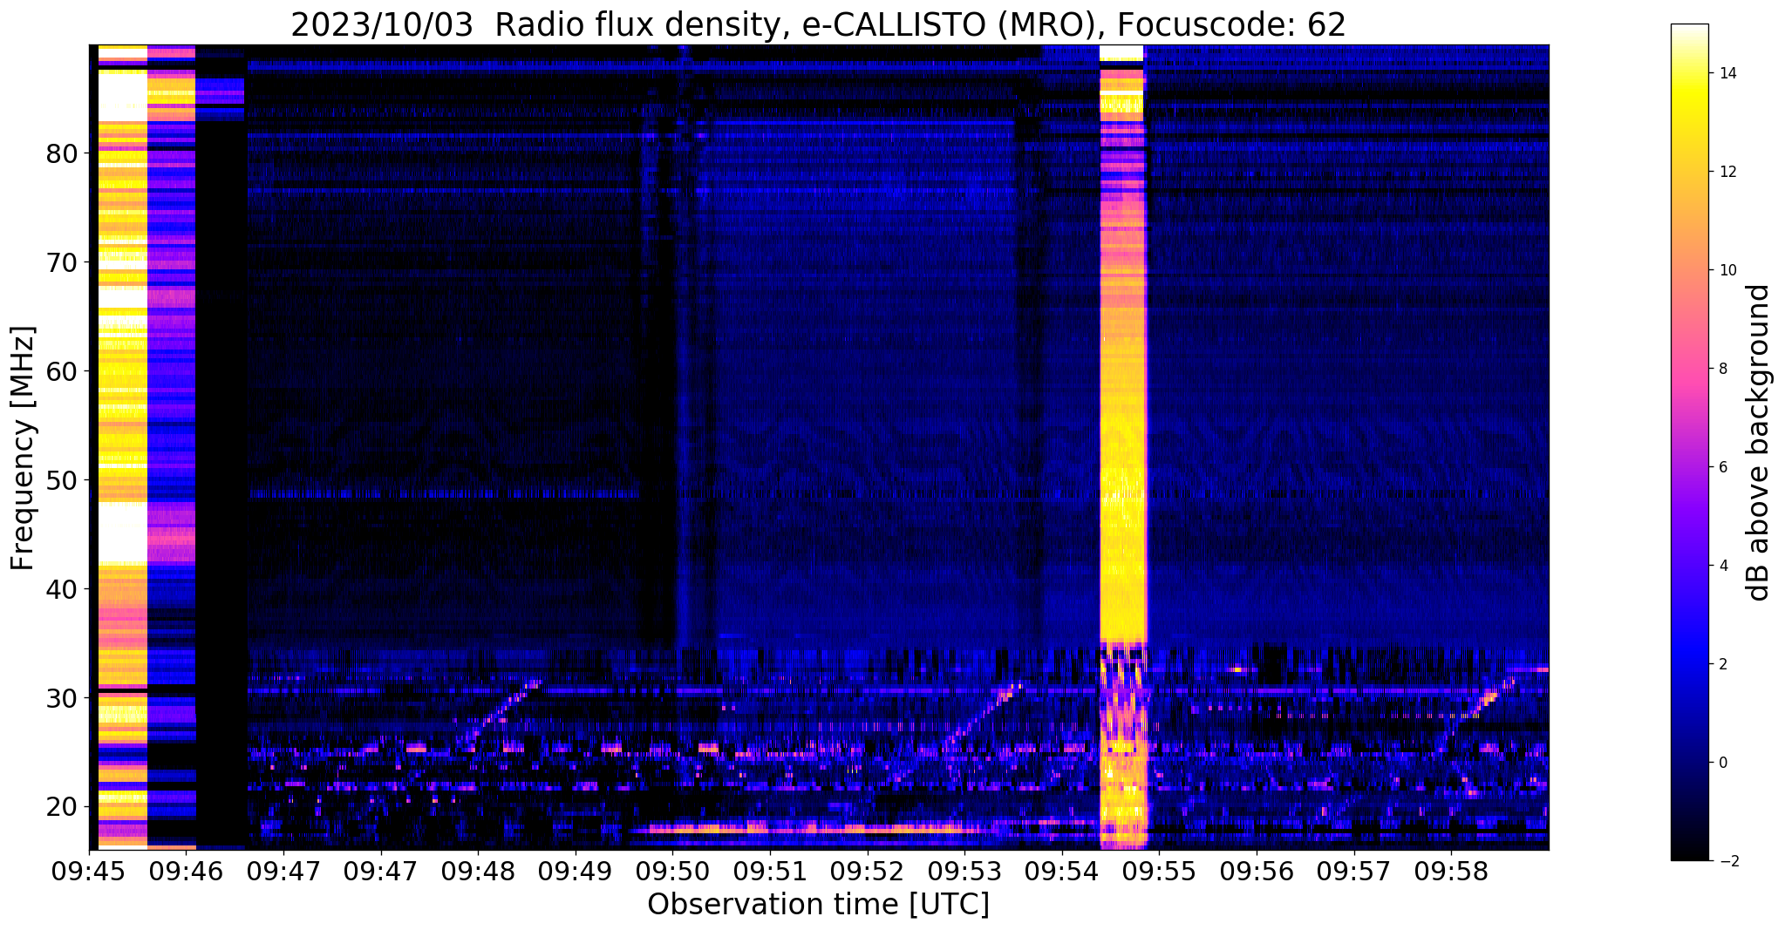The height and width of the screenshot is (930, 1785).
Task: Click the 'Frequency [MHz]' y-axis label
Action: click(24, 448)
